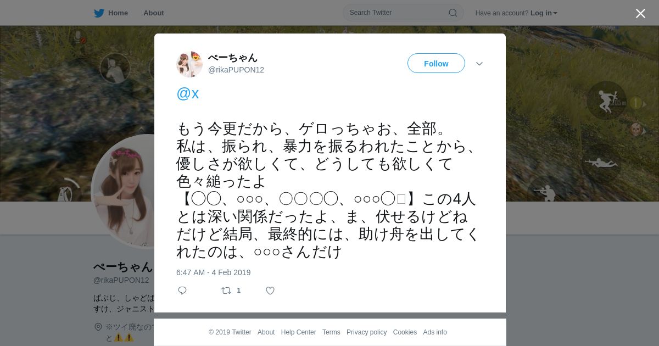Open the About menu item in the top bar
The width and height of the screenshot is (659, 346).
tap(153, 13)
